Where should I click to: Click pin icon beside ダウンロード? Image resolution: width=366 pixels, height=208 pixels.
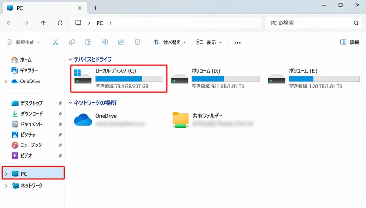pyautogui.click(x=60, y=114)
